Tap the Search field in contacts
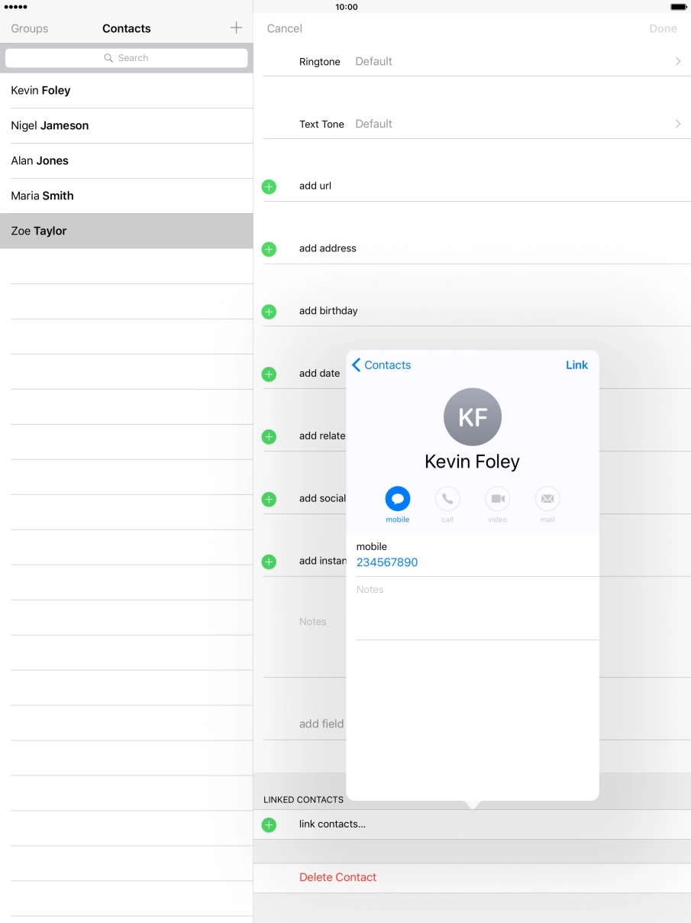The height and width of the screenshot is (923, 691). (x=127, y=58)
